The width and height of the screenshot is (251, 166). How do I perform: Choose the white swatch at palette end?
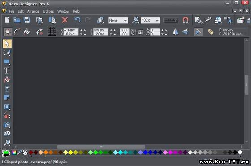pyautogui.click(x=240, y=153)
